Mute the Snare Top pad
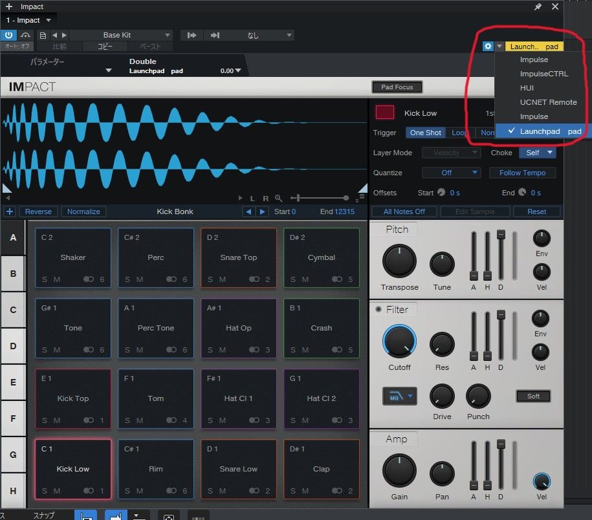Screen dimensions: 592x520 click(223, 279)
